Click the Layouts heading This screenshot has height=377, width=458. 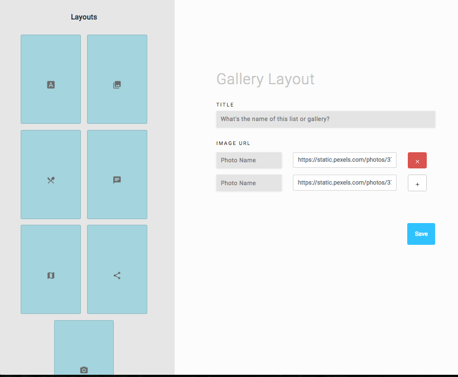(84, 17)
